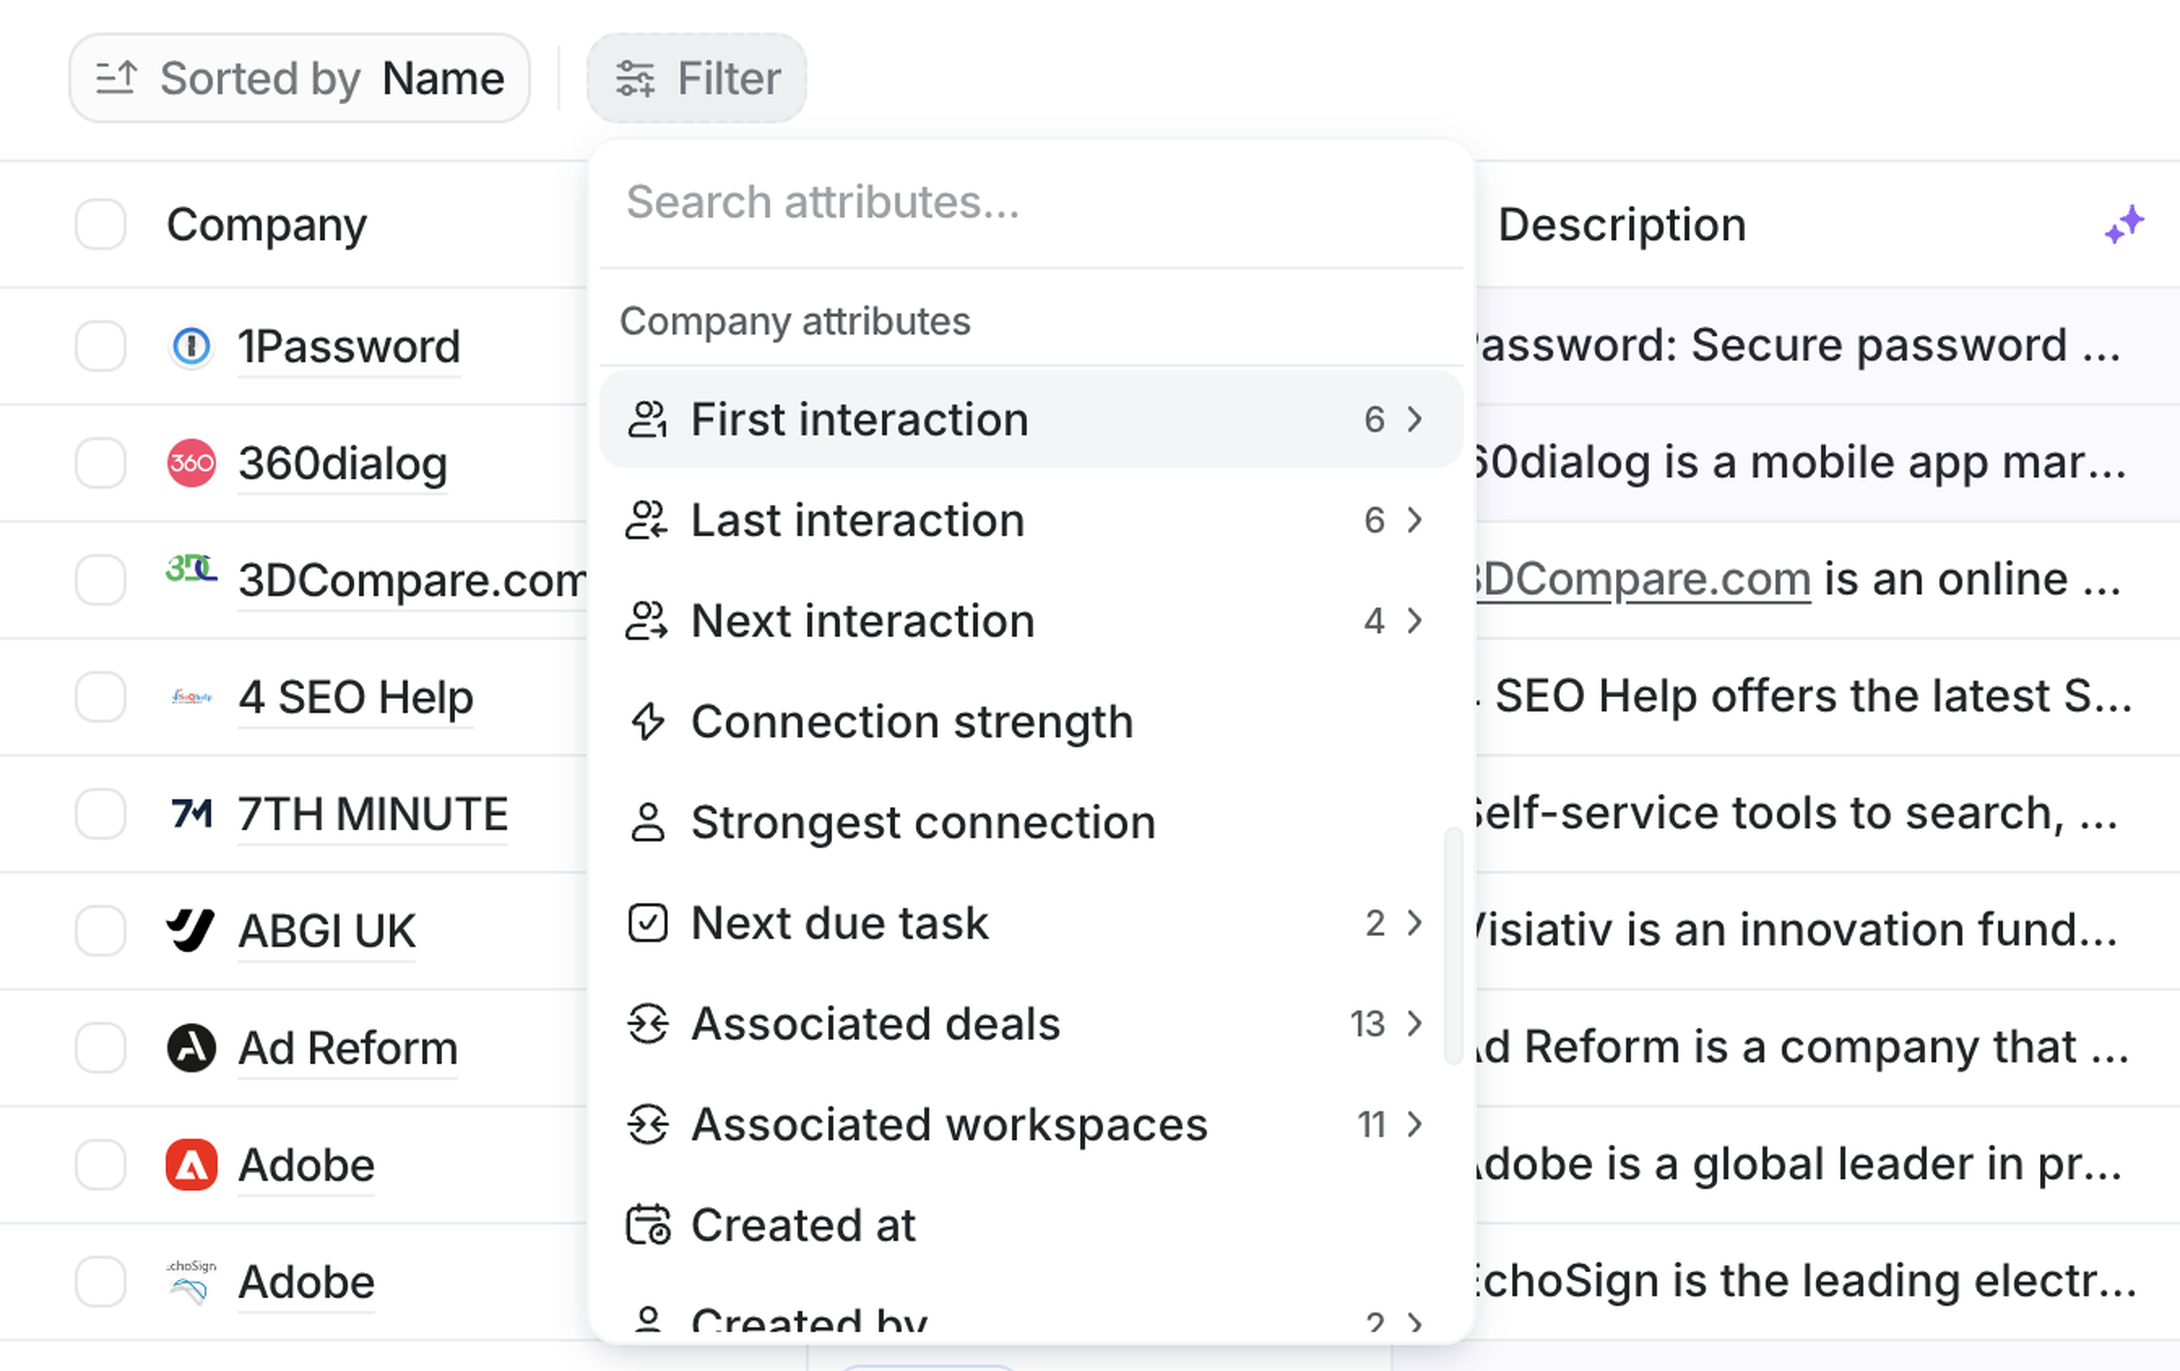Click the 360dialog red logo icon
This screenshot has height=1371, width=2180.
coord(191,464)
